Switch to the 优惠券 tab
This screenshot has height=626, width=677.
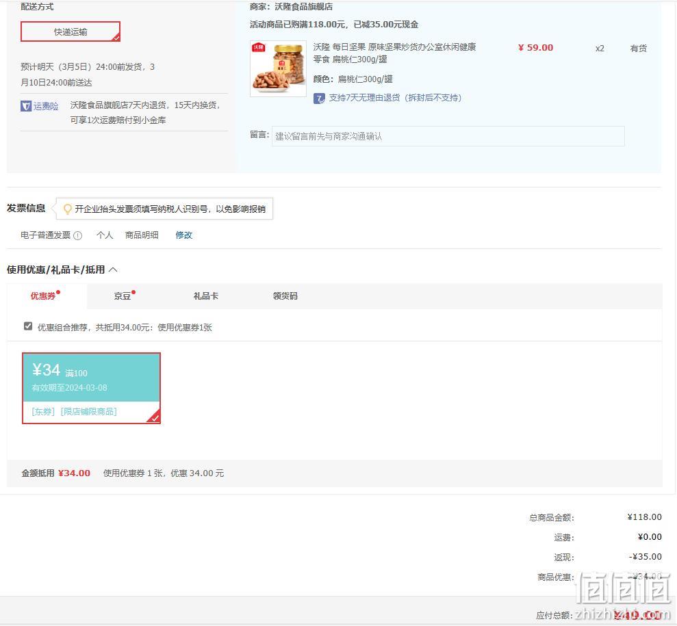(43, 296)
